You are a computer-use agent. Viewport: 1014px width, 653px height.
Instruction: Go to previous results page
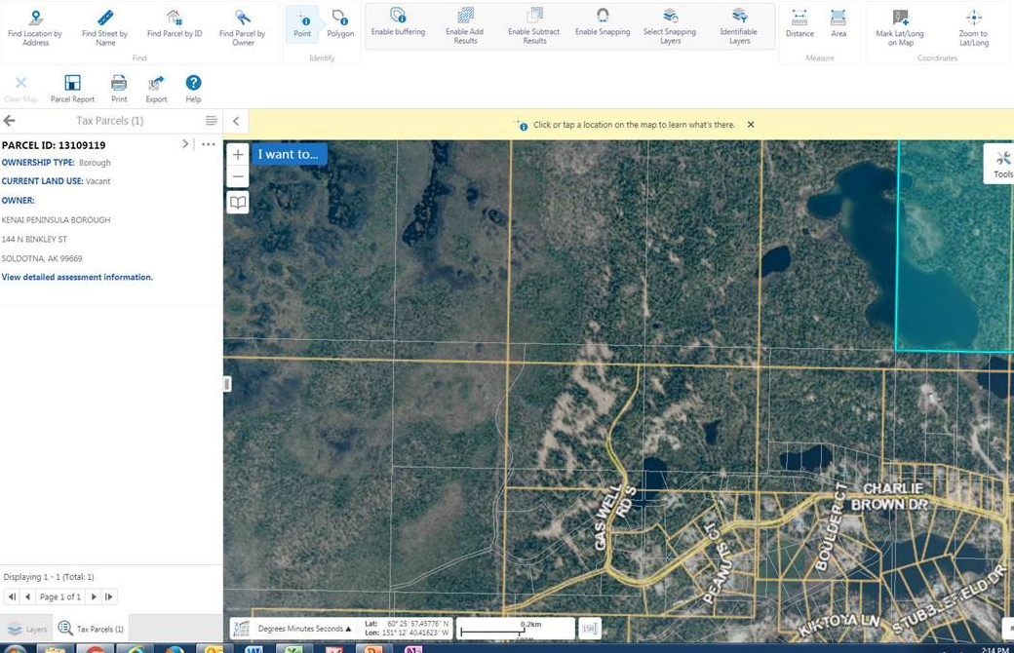click(x=28, y=596)
